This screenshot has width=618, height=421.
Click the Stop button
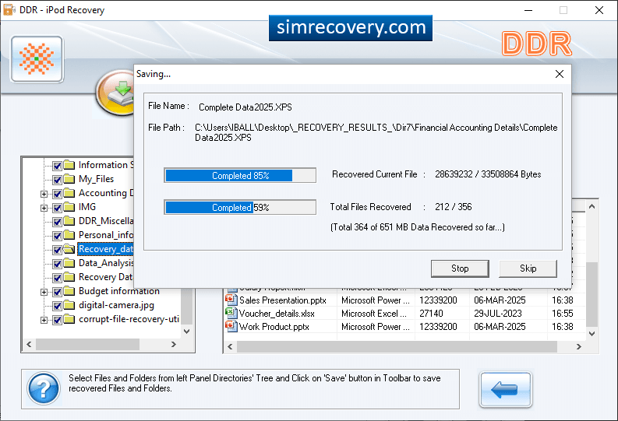pyautogui.click(x=460, y=268)
